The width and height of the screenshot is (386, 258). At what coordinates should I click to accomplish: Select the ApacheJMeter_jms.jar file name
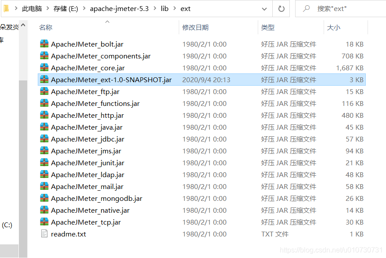coord(86,151)
